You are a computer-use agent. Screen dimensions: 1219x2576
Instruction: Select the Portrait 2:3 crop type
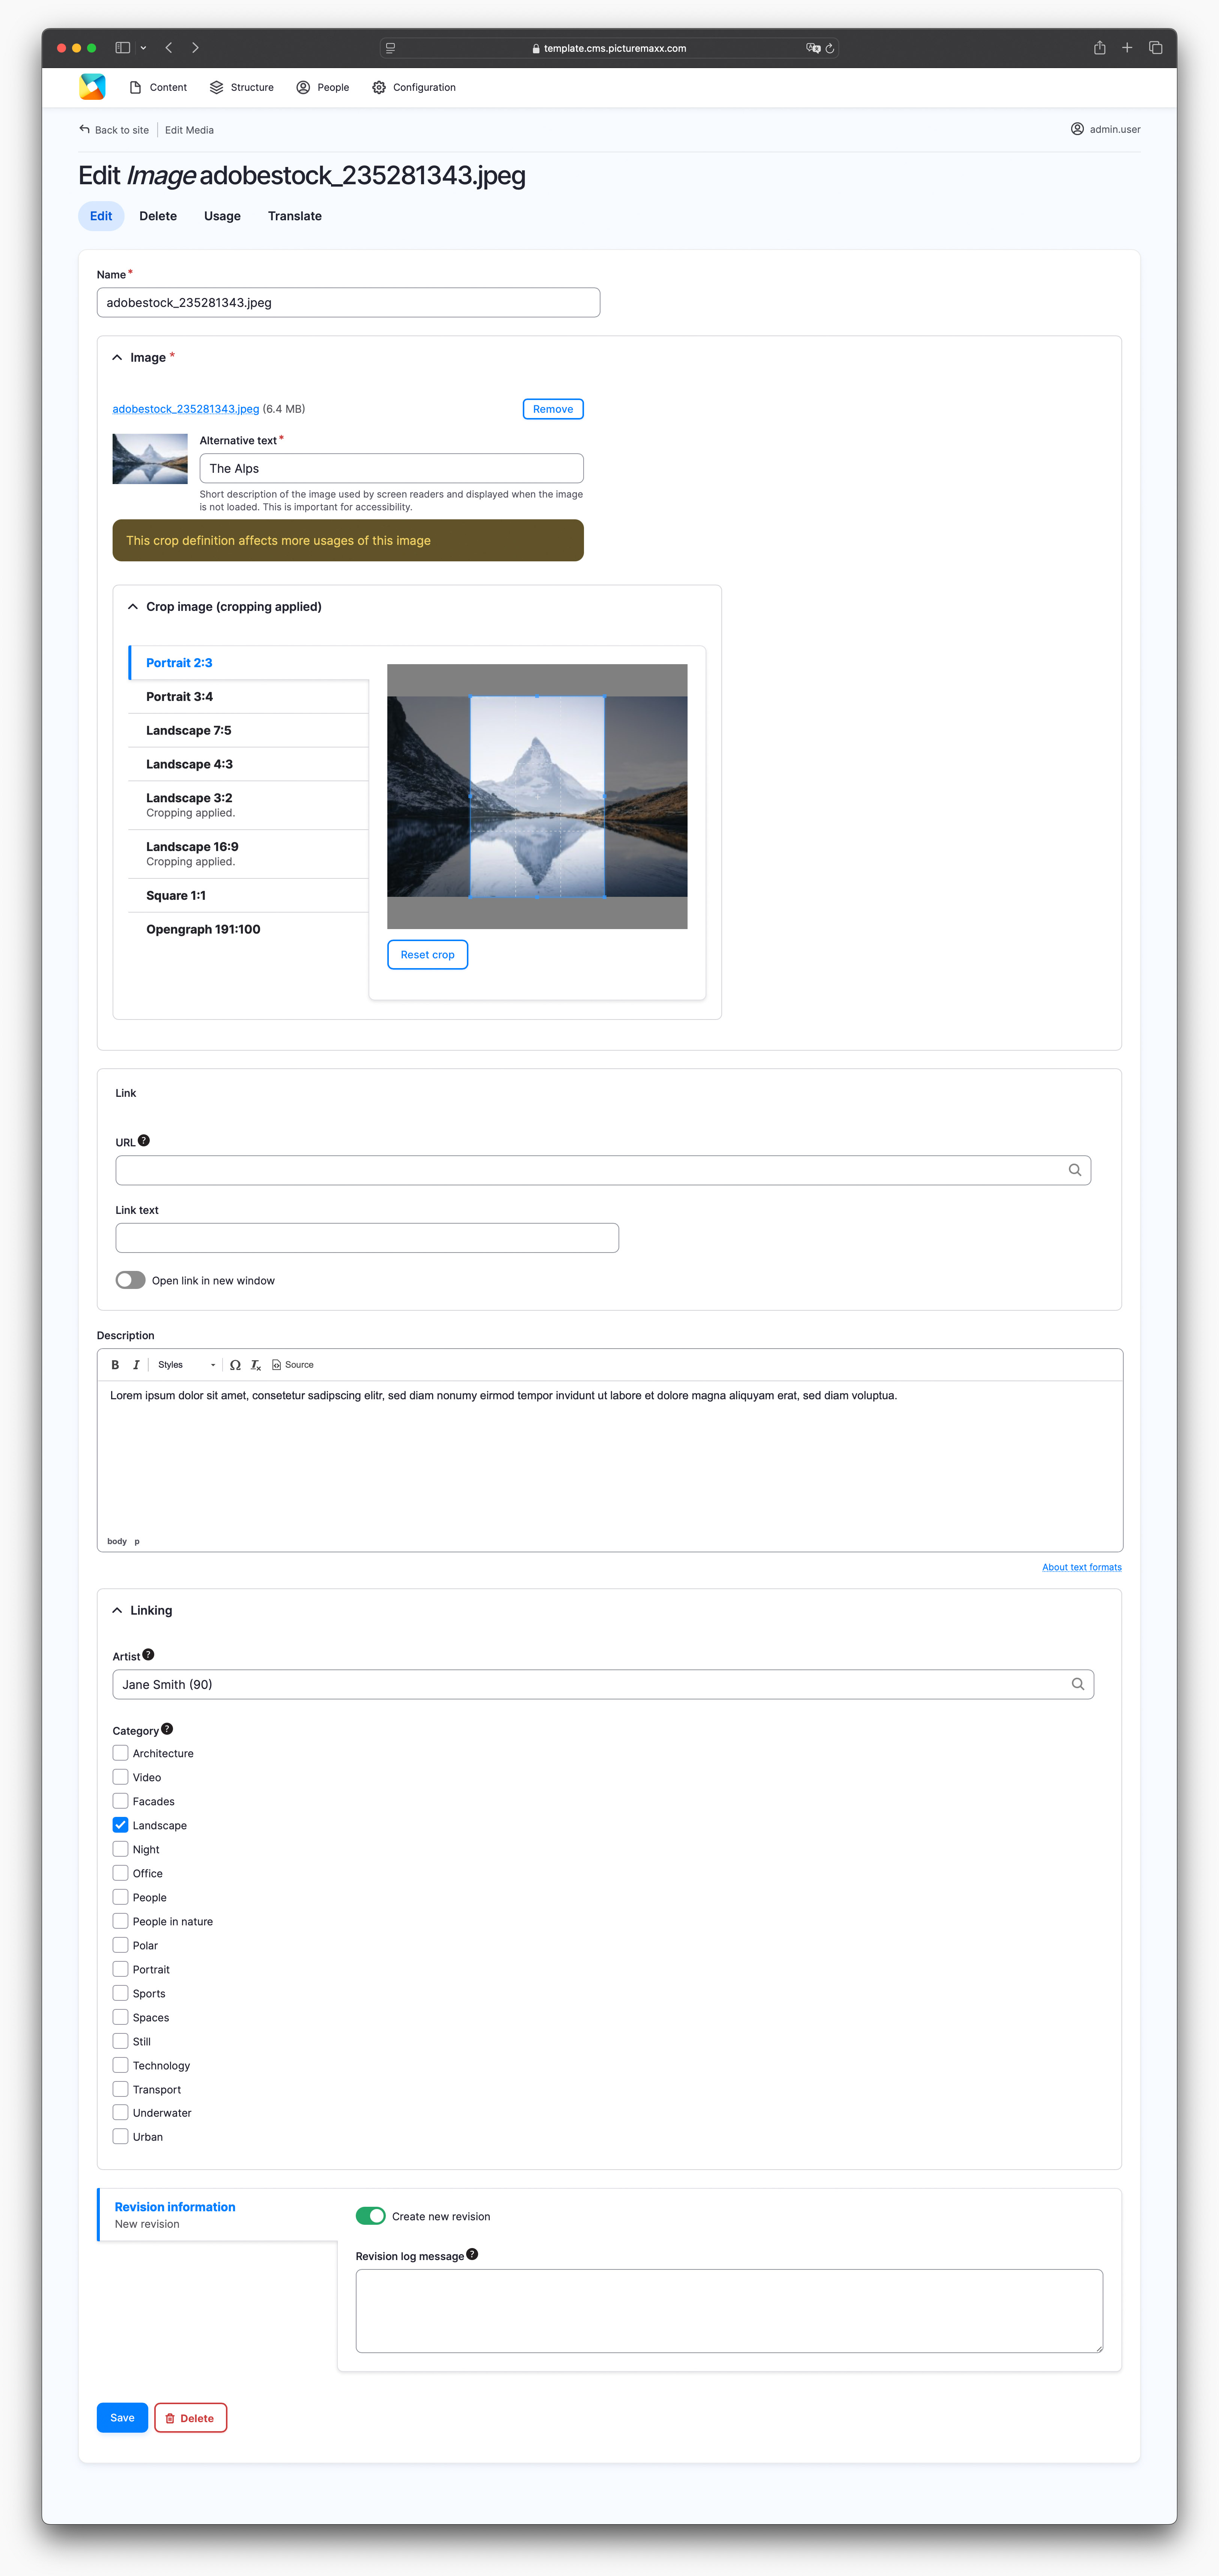pyautogui.click(x=249, y=663)
